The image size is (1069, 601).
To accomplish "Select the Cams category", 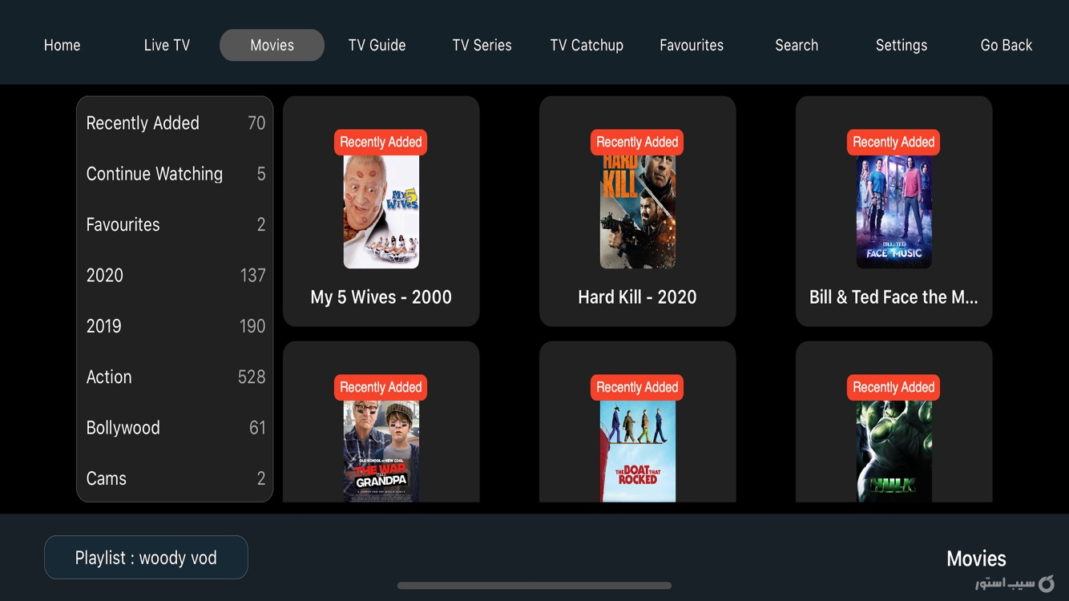I will click(175, 478).
